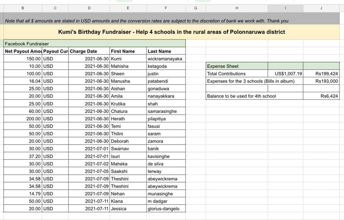The image size is (344, 220).
Task: Select last name pilapitiya cell
Action: coord(166,119)
